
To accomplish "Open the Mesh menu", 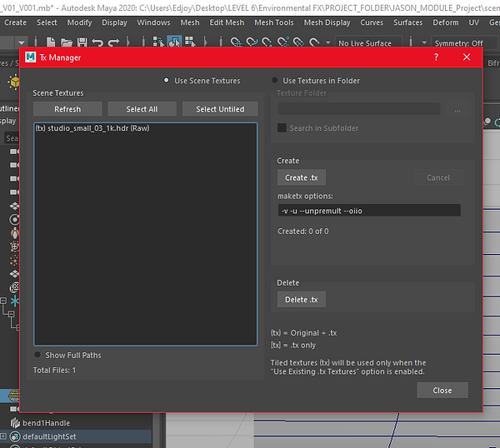I will click(x=190, y=22).
